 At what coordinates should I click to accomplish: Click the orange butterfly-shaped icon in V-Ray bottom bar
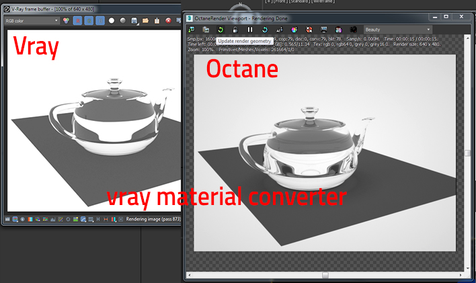[x=106, y=219]
